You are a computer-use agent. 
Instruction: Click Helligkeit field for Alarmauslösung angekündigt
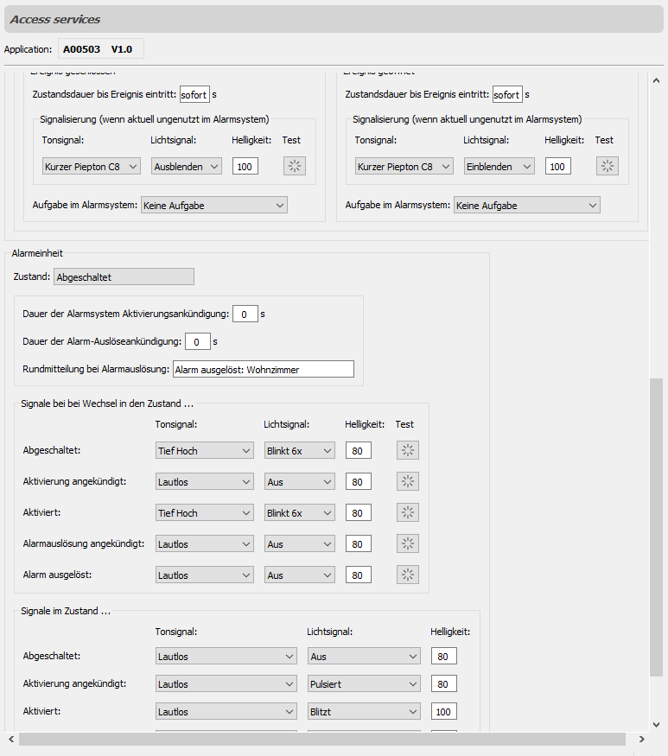click(359, 543)
